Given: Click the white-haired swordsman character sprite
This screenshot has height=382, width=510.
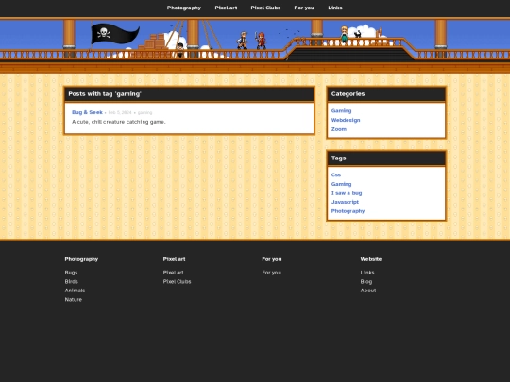Looking at the screenshot, I should pos(242,41).
